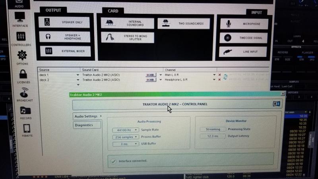Select Timecode Signal input
The height and width of the screenshot is (179, 318).
(243, 38)
